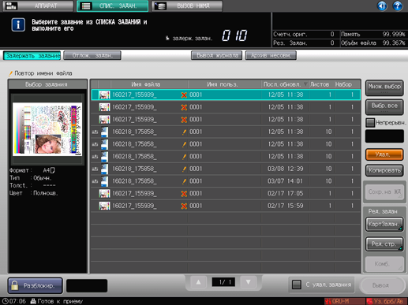This screenshot has height=305, width=408.
Task: Toggle Непрерывн. checkbox
Action: (x=370, y=122)
